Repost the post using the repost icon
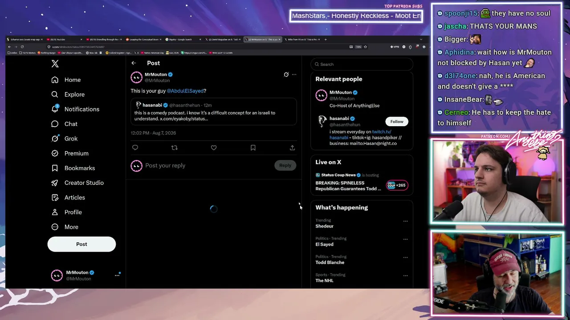570x320 pixels. [x=174, y=148]
